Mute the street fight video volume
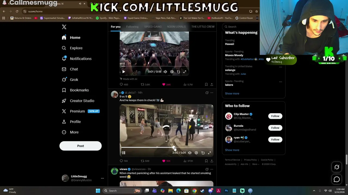 [x=190, y=153]
